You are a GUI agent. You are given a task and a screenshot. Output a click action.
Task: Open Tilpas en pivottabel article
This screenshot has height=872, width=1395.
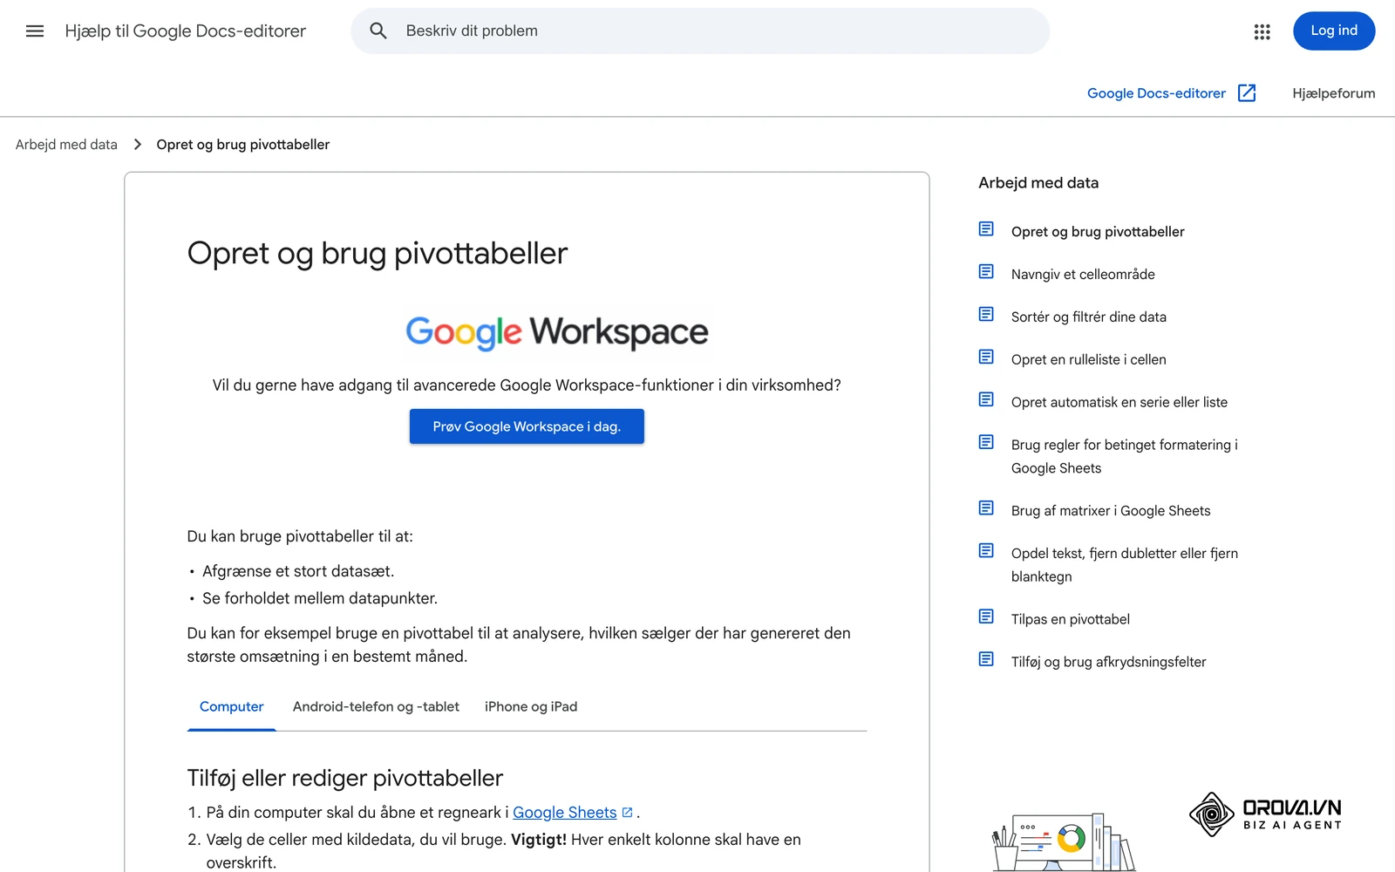pyautogui.click(x=1070, y=619)
